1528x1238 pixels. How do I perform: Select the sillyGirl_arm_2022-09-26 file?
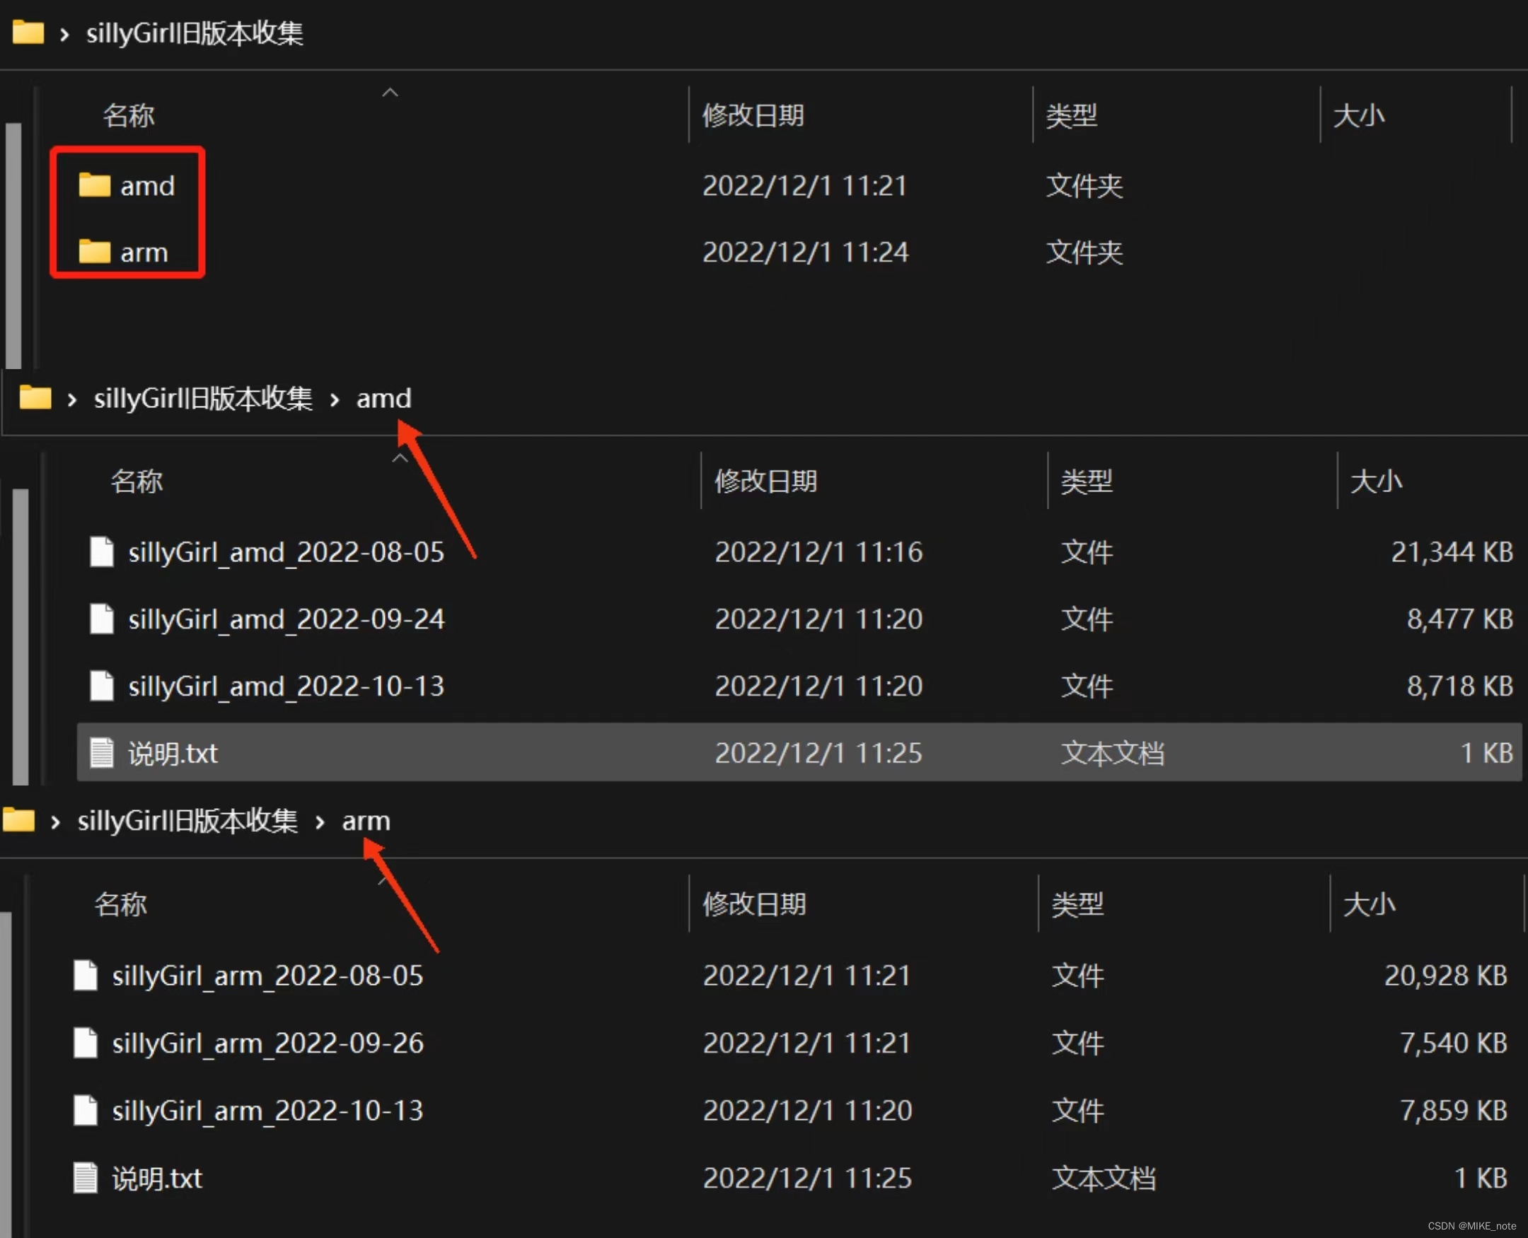pos(267,1043)
